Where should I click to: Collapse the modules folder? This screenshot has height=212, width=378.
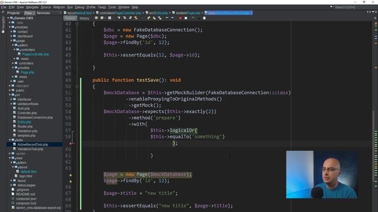(10, 27)
